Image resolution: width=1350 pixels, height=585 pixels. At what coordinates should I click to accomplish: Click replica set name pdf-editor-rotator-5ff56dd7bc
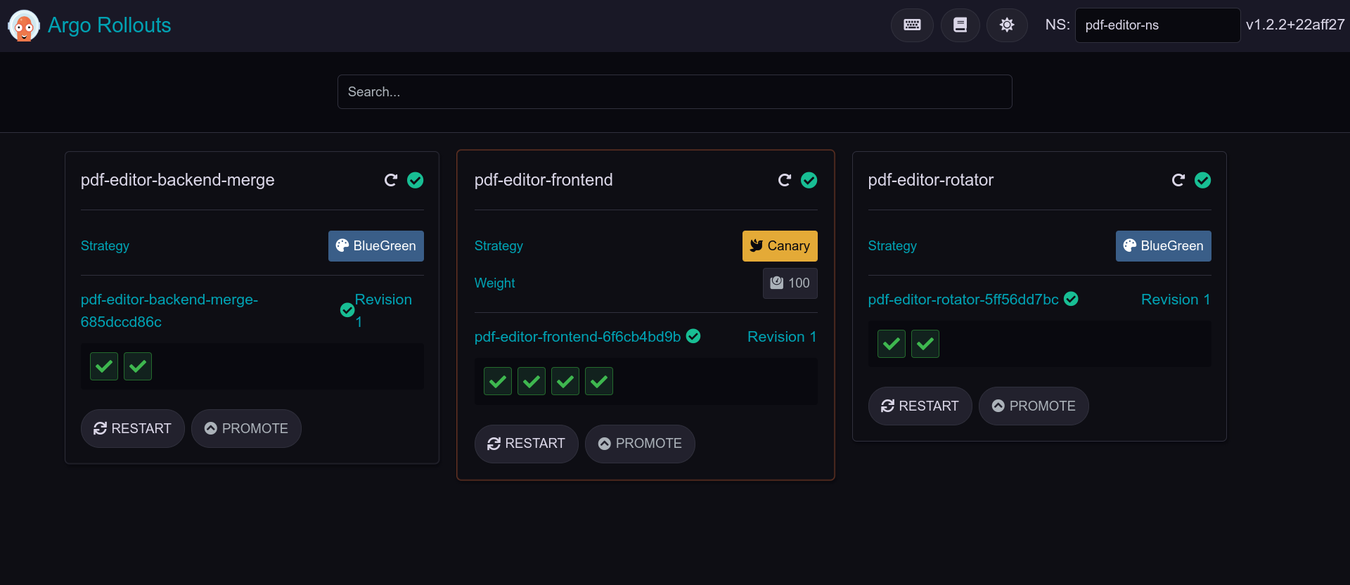(963, 300)
